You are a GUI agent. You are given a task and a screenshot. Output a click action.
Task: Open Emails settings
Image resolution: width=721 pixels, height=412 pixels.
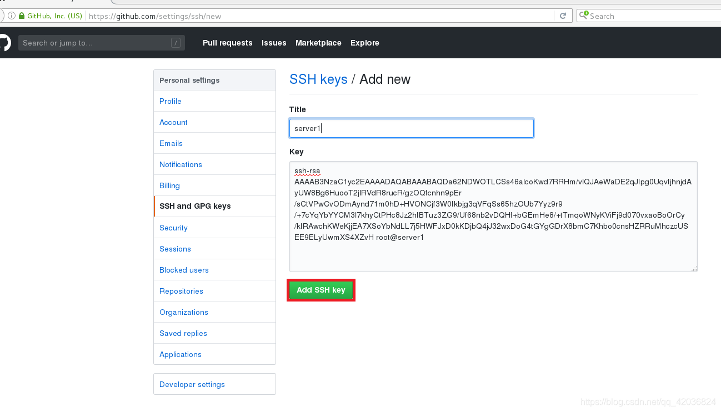214,143
